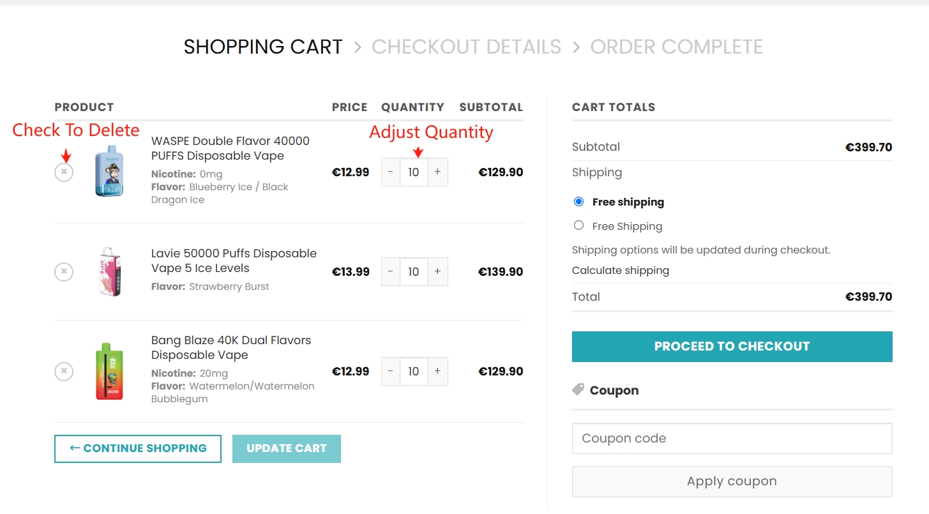
Task: Raise Bang Blaze quantity with plus button
Action: 437,372
